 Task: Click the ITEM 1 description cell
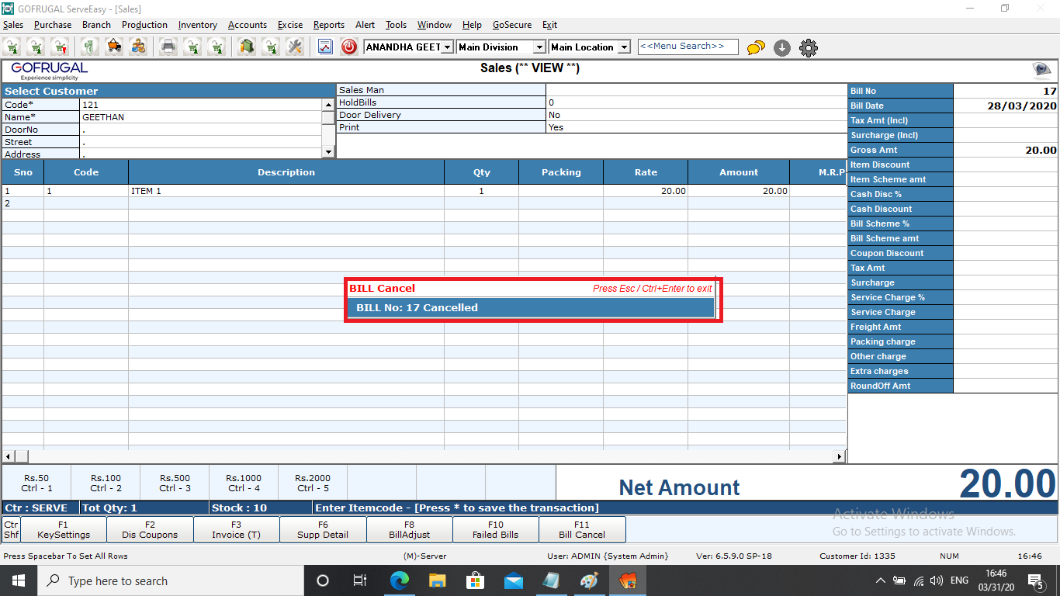(286, 191)
